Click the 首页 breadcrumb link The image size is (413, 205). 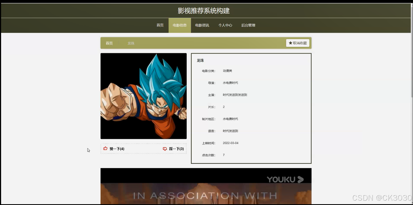[x=109, y=43]
